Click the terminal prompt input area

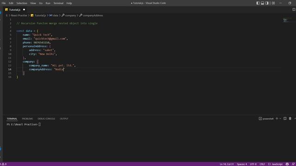point(40,125)
